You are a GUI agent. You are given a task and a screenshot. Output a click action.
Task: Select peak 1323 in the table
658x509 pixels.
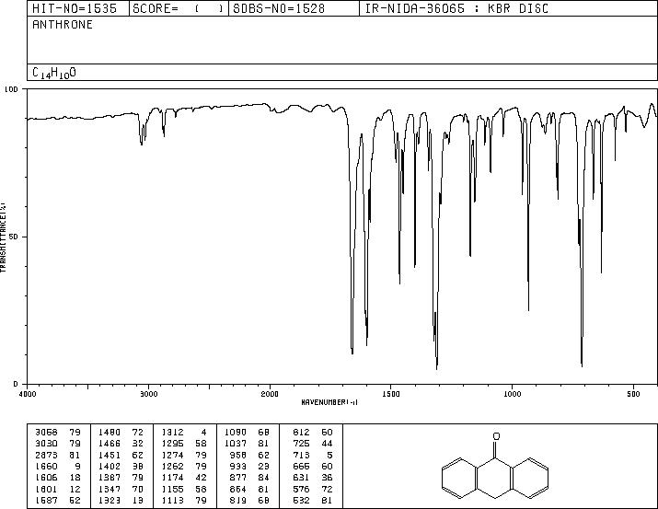(110, 500)
